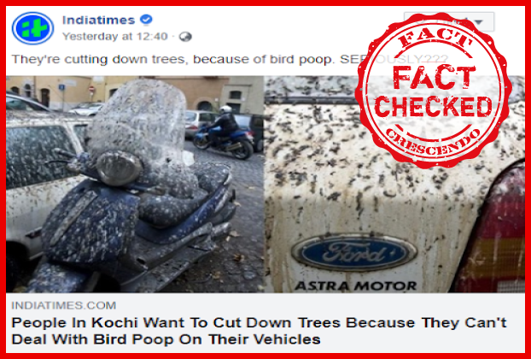
Task: Open the 'Yesterday at 12:40' timestamp link
Action: 114,36
